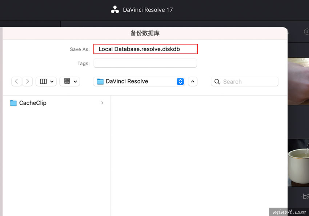Expand CacheClip with its right chevron
The image size is (309, 216).
(x=102, y=103)
